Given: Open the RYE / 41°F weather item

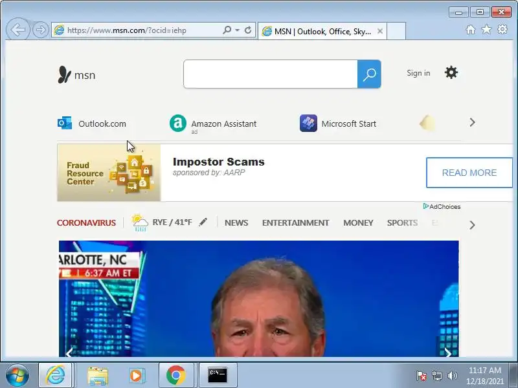Looking at the screenshot, I should click(172, 222).
